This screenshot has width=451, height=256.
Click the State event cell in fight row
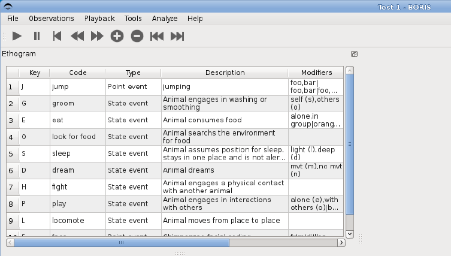[133, 187]
